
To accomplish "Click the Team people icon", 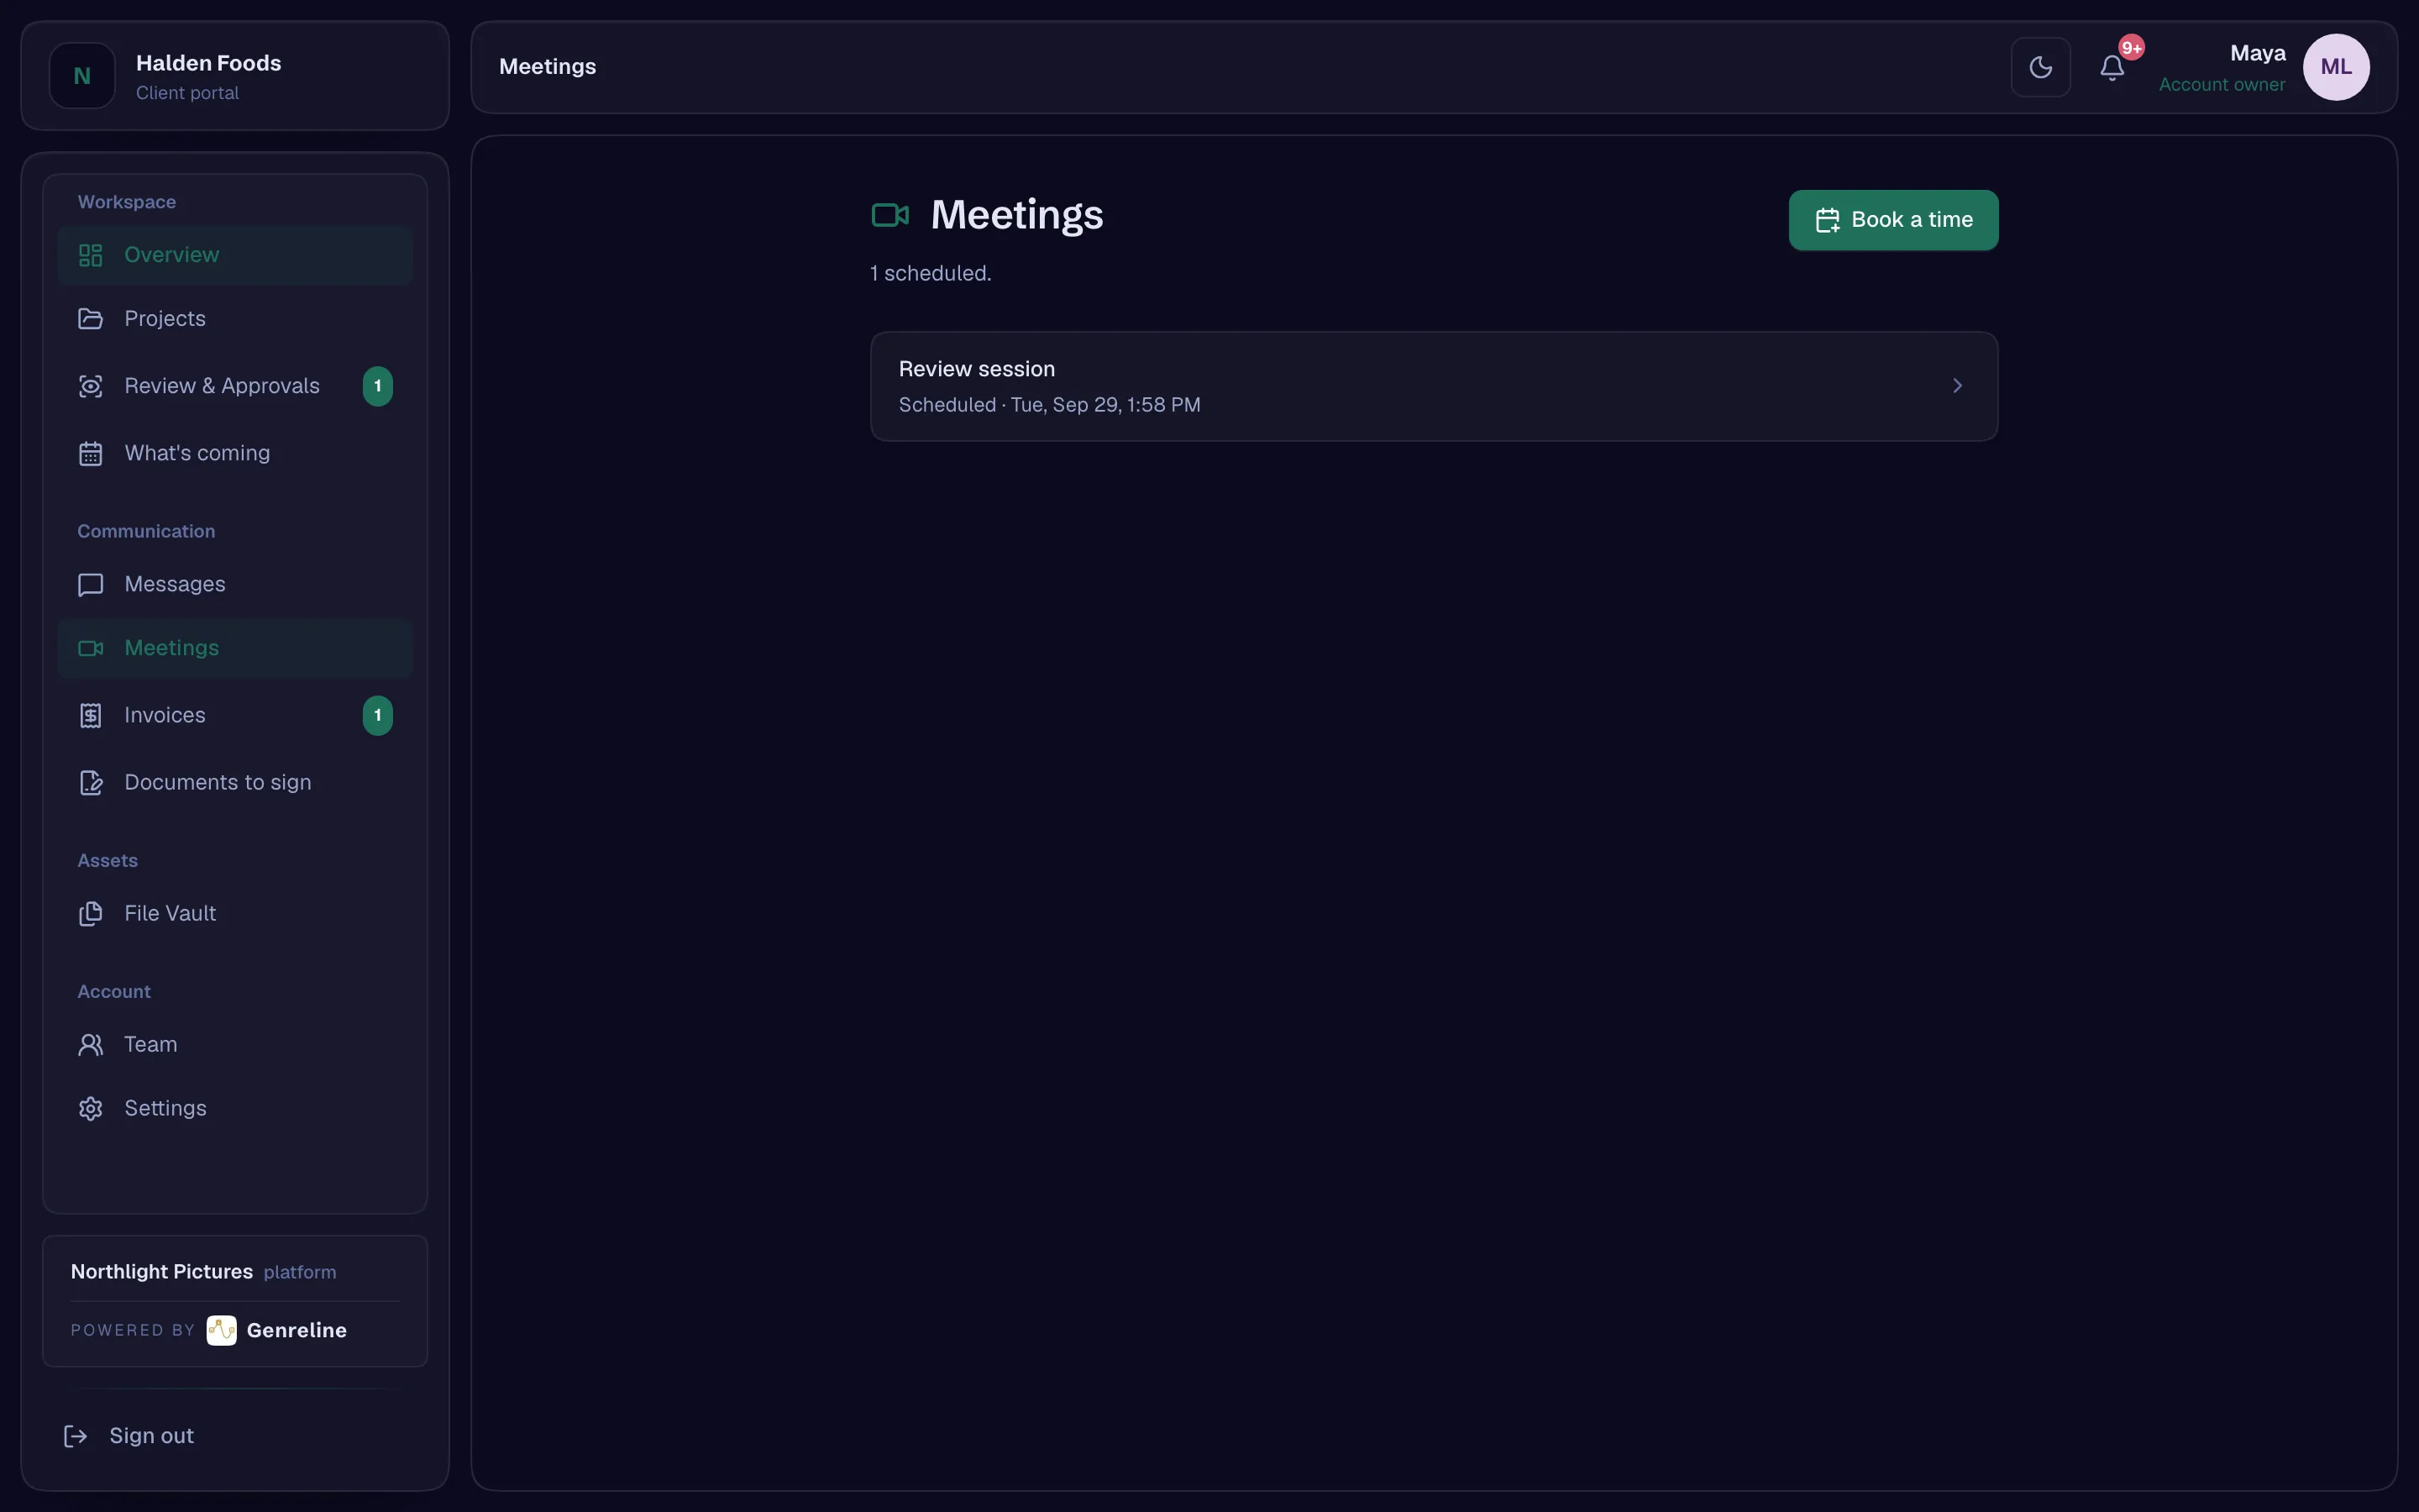I will click(91, 1044).
